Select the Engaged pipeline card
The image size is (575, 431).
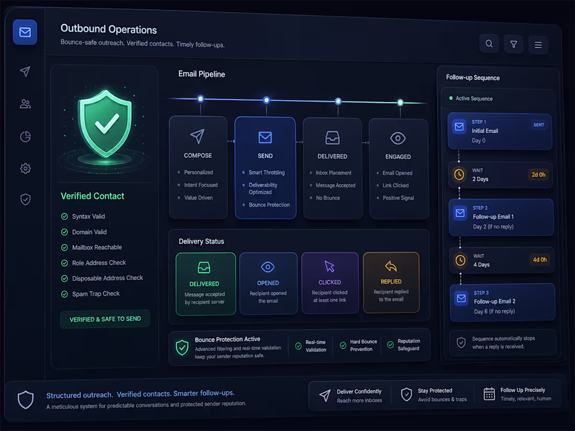pos(399,169)
